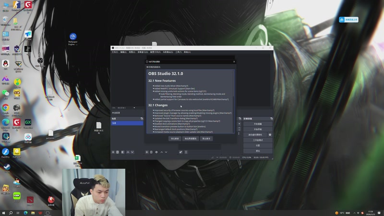The image size is (384, 216).
Task: Click Update Now button in update dialog
Action: coord(175,139)
